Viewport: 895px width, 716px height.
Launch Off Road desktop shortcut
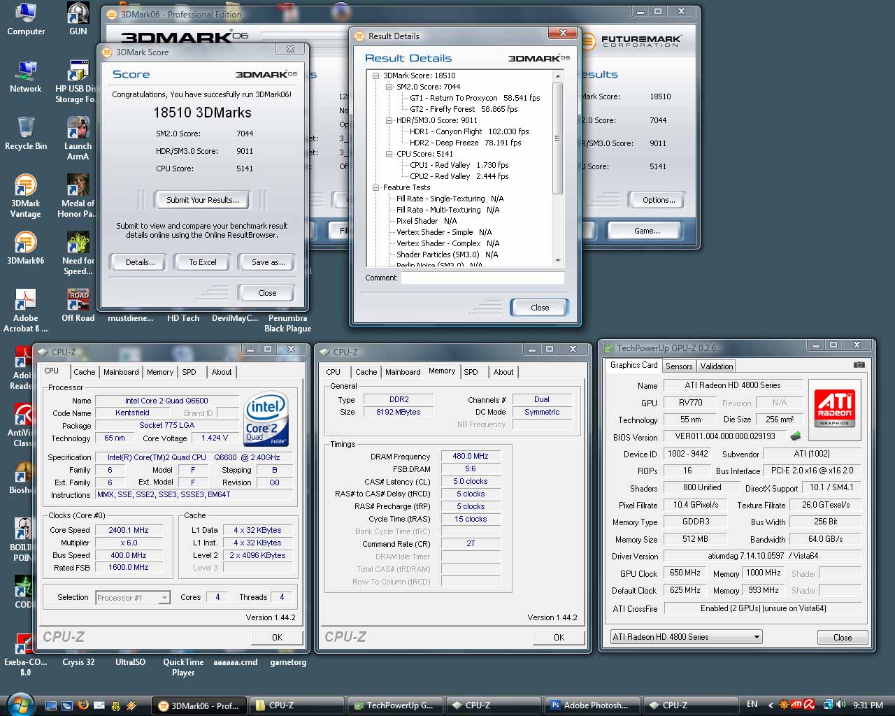78,306
